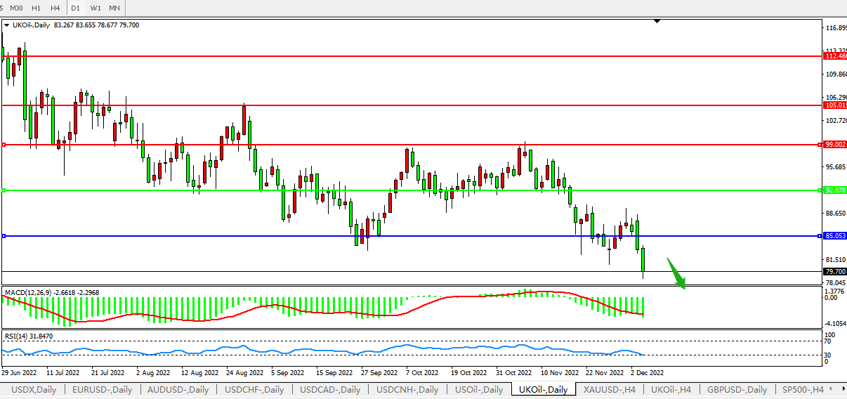Select the MN monthly timeframe button

(114, 8)
